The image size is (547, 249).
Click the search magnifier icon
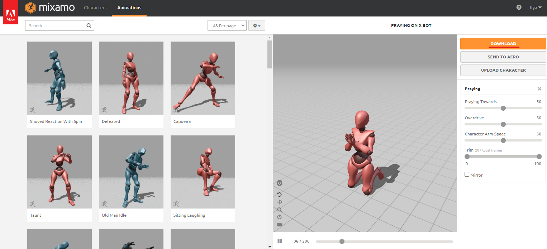coord(89,26)
